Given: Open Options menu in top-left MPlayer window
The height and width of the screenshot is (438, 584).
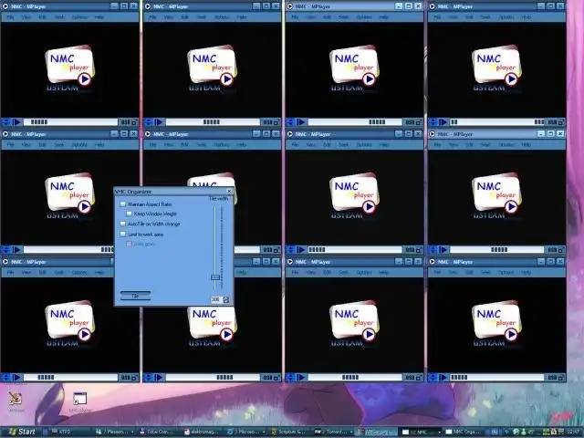Looking at the screenshot, I should (79, 17).
